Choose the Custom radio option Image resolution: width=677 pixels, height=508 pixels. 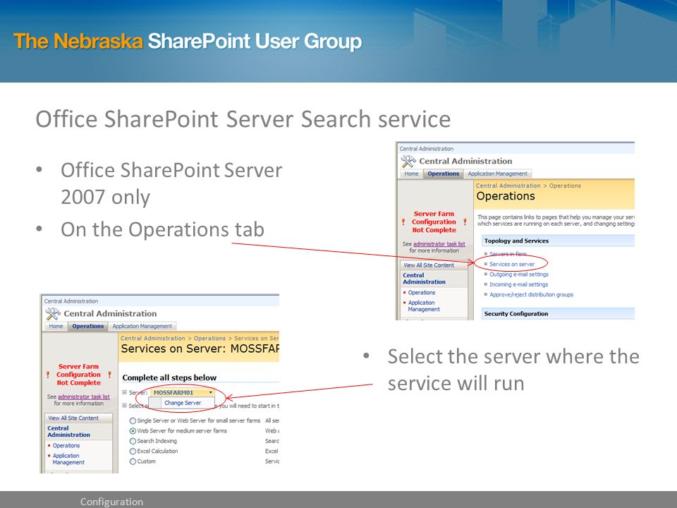coord(133,461)
